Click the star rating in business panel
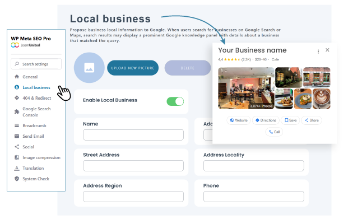 [x=232, y=59]
